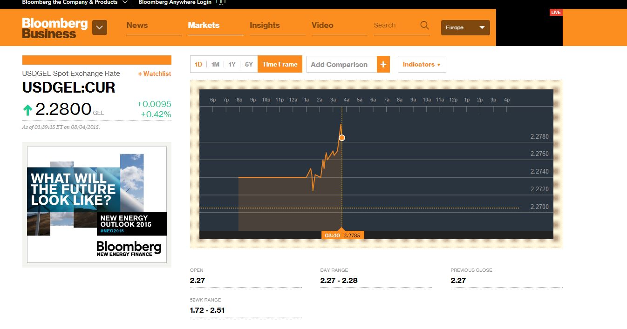Click the +0.42% percent change

point(156,114)
